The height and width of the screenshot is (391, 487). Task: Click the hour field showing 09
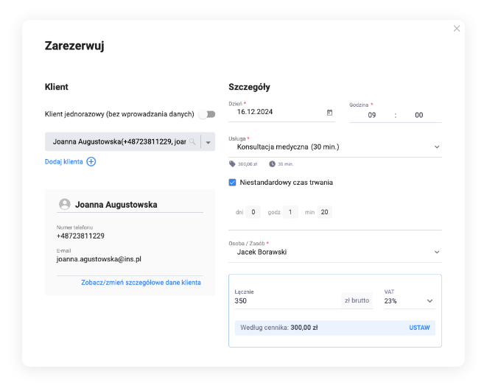(x=372, y=115)
